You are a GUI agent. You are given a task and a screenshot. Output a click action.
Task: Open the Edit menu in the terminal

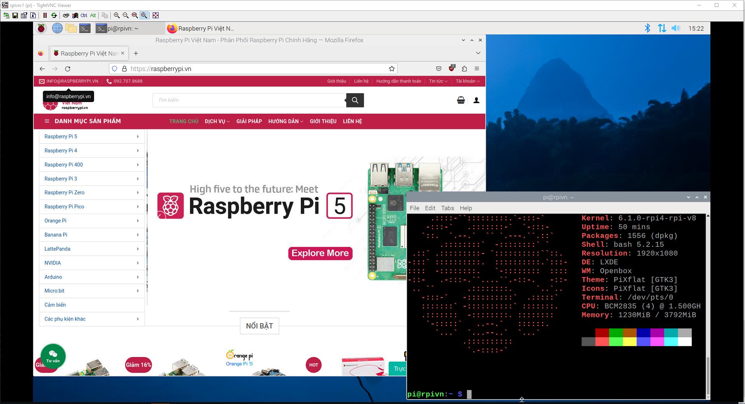click(x=430, y=208)
